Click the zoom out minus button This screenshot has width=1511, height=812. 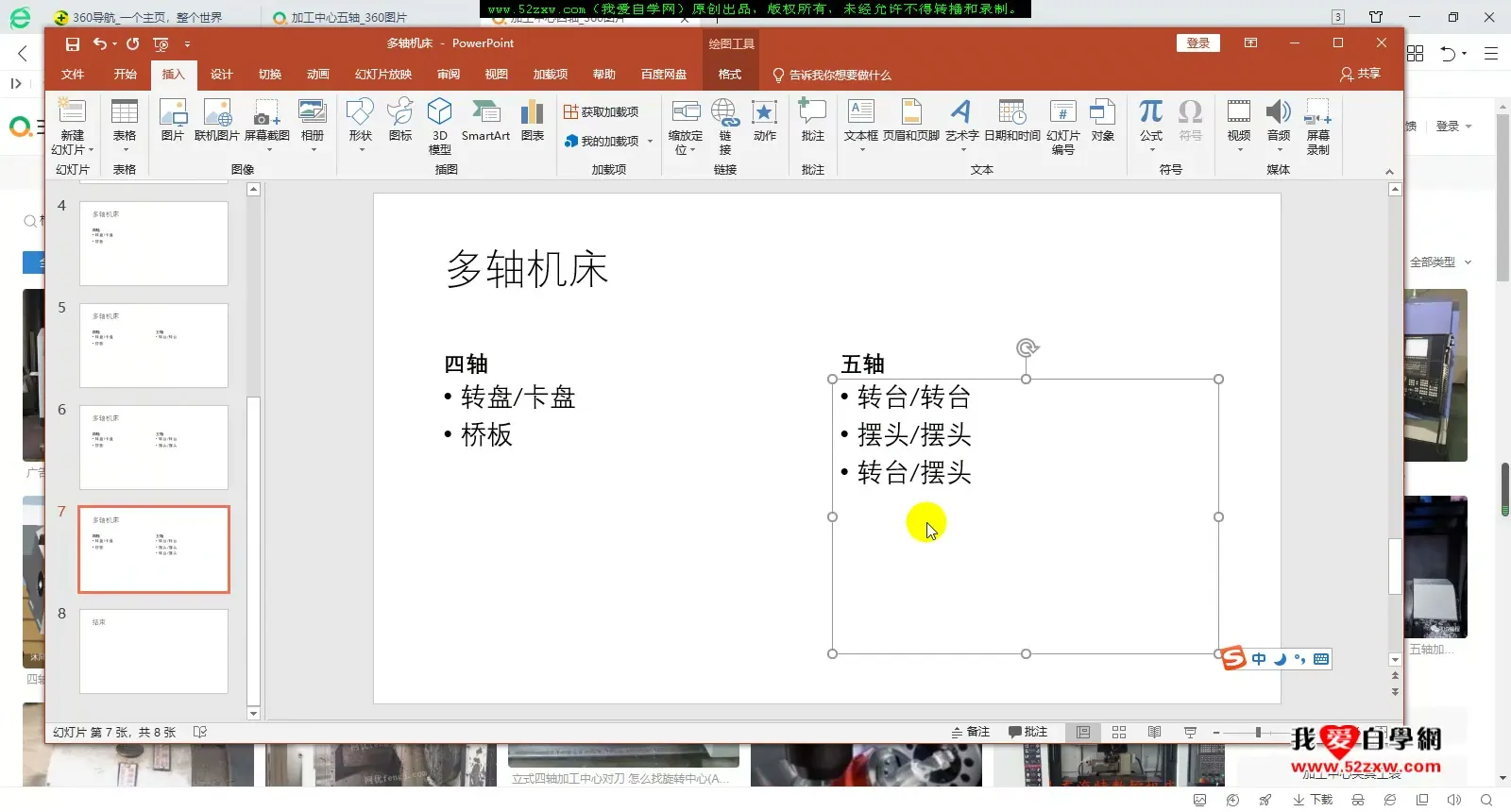point(1216,732)
